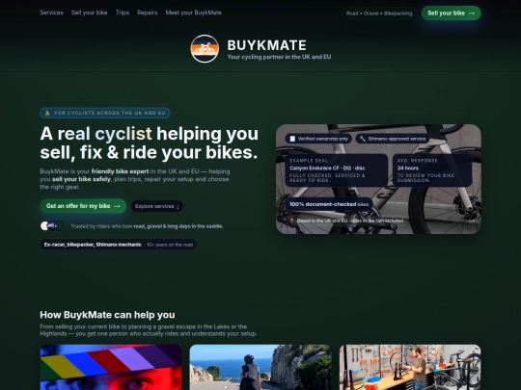Click the wrench icon in Shimano-approved tag
The height and width of the screenshot is (390, 521).
[363, 139]
